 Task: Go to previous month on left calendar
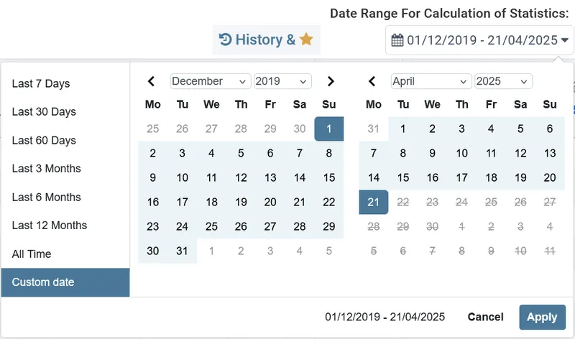click(x=152, y=81)
